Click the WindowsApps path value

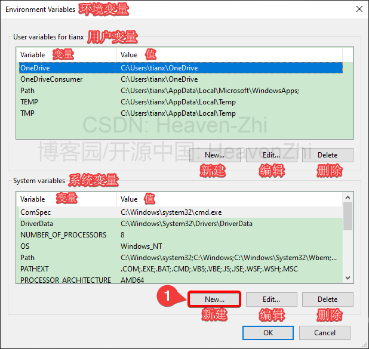(x=210, y=91)
